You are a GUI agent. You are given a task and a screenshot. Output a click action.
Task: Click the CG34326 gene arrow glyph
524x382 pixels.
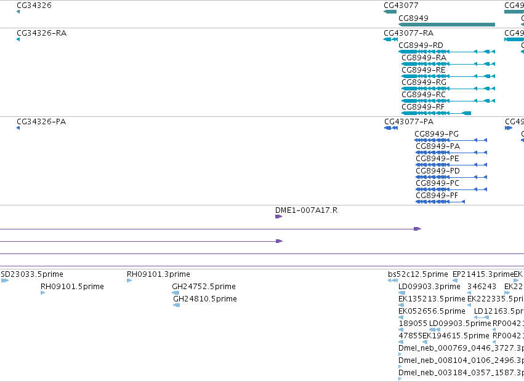pyautogui.click(x=18, y=12)
